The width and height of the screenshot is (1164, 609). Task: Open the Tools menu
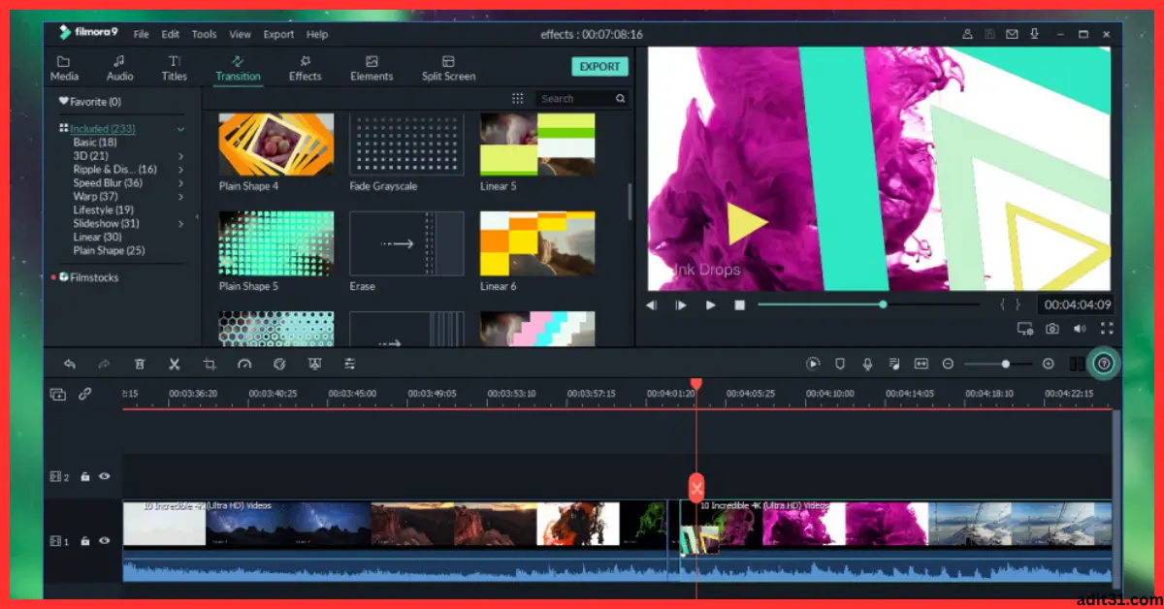[204, 34]
